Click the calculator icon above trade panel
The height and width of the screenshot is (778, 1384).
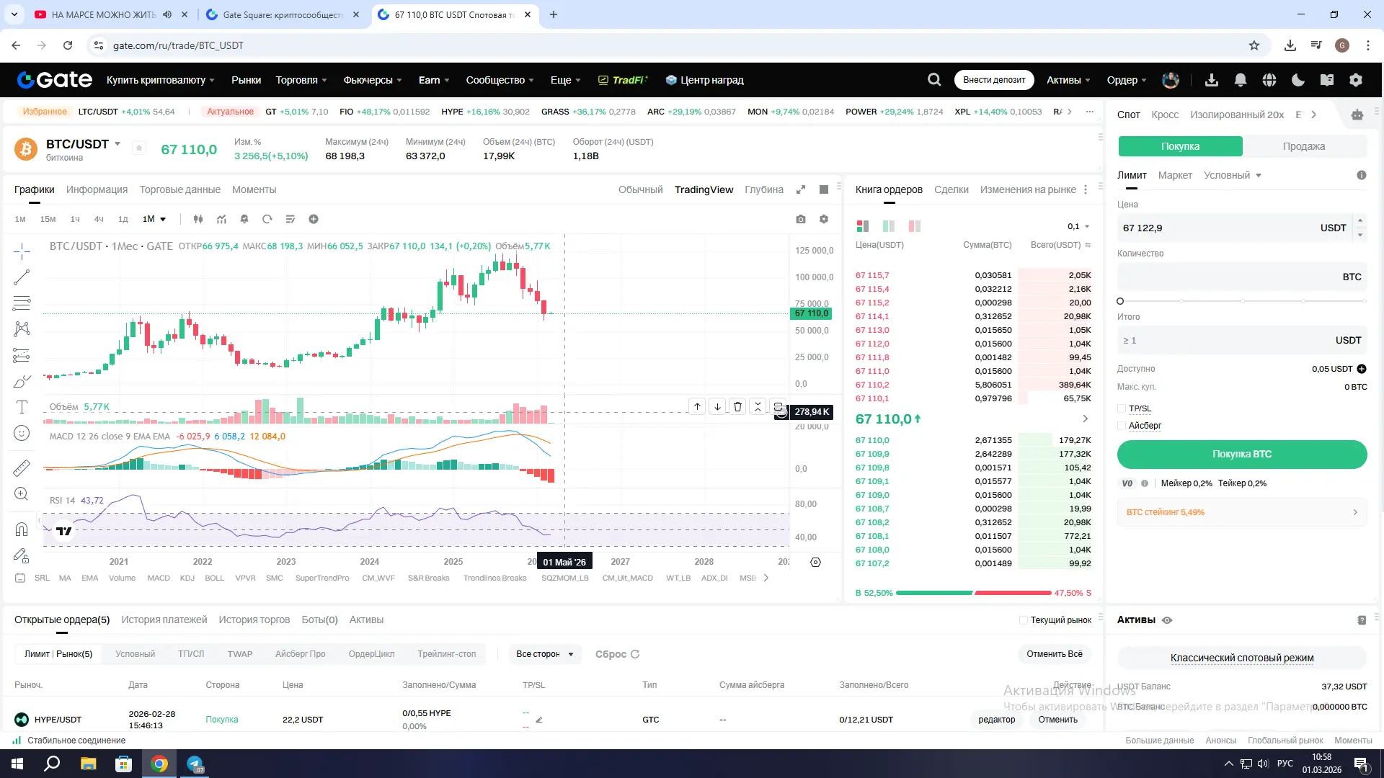pos(1357,115)
